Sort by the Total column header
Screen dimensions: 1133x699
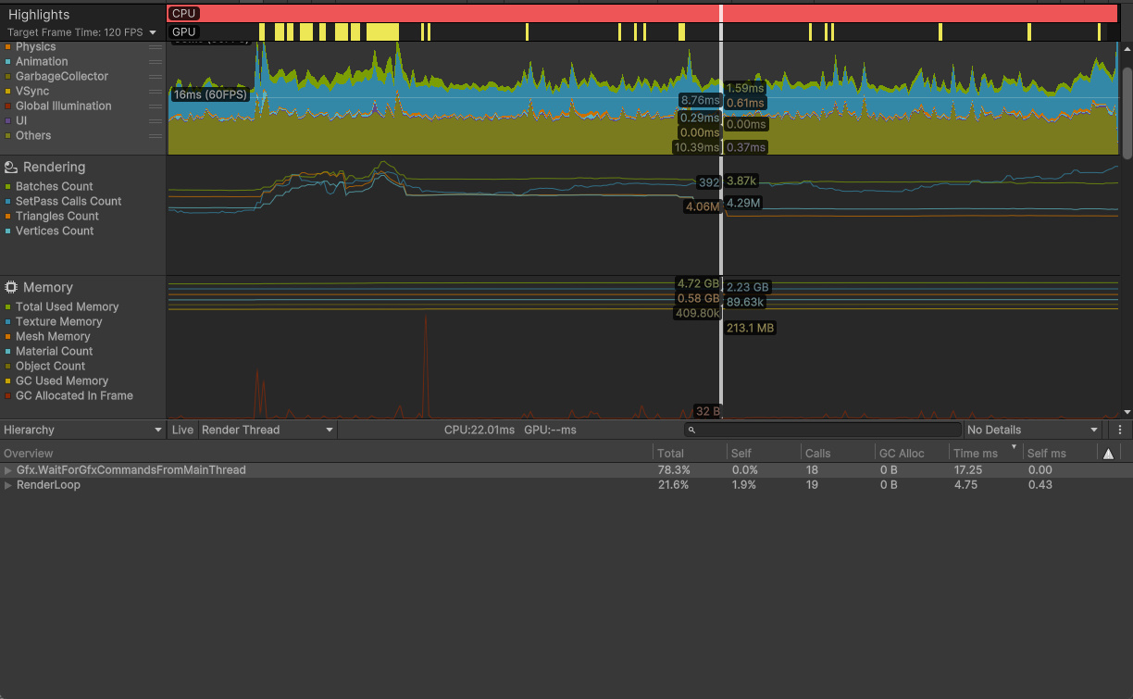(689, 454)
